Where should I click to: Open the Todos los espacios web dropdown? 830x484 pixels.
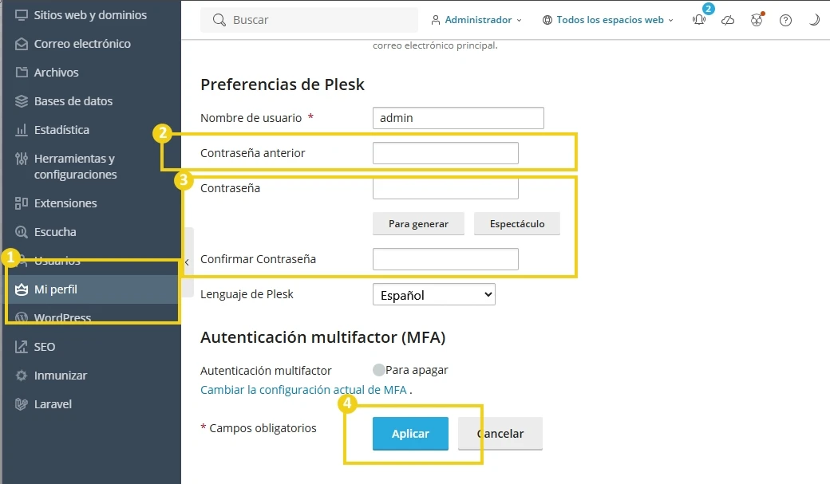(x=607, y=20)
